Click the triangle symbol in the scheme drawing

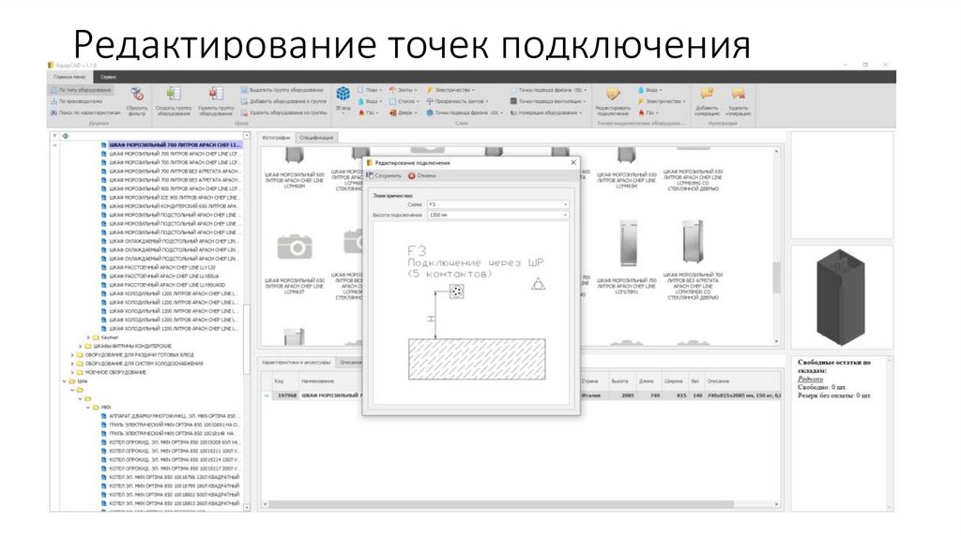(x=538, y=283)
